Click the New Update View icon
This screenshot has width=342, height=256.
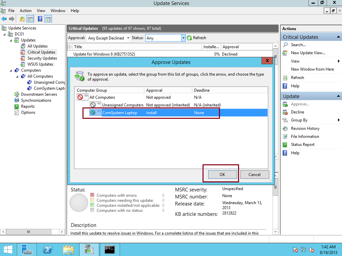(285, 53)
